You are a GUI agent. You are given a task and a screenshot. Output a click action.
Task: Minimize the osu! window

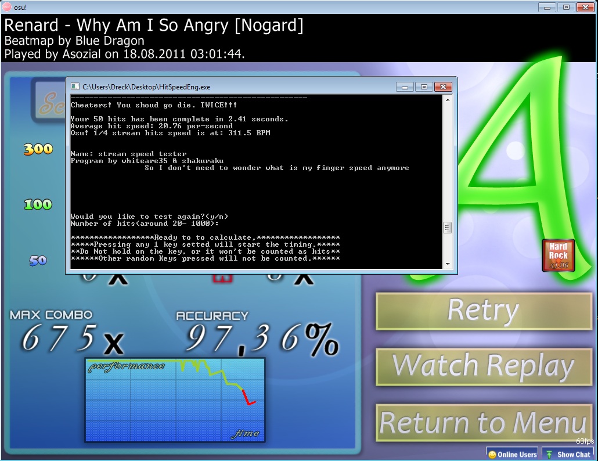coord(547,7)
